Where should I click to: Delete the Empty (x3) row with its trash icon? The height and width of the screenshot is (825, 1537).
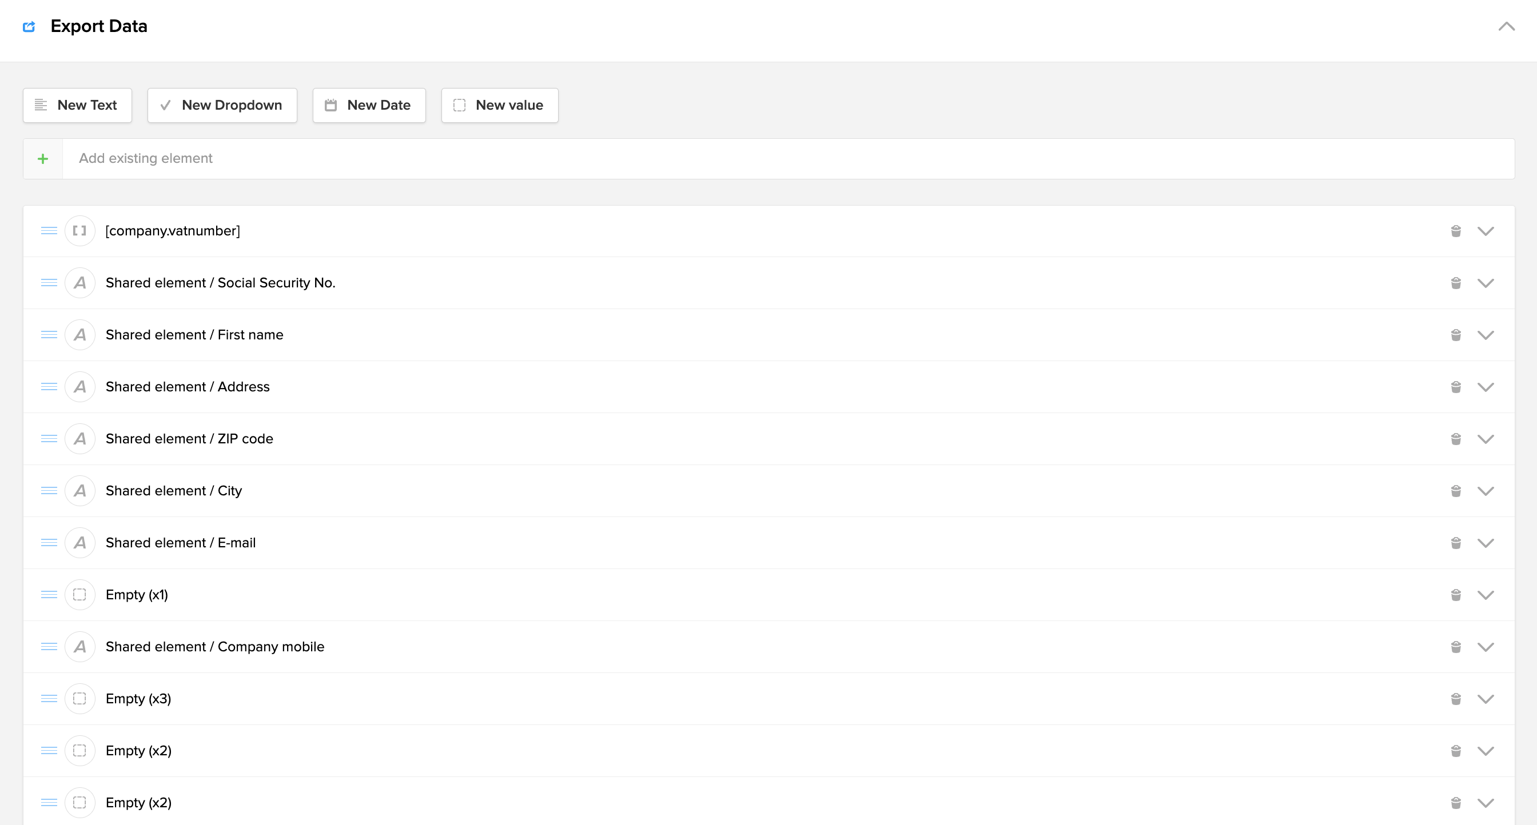pos(1456,699)
